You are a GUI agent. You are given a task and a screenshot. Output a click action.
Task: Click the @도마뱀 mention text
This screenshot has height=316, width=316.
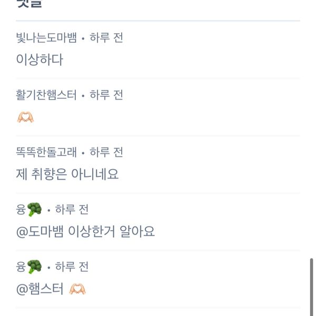40,231
